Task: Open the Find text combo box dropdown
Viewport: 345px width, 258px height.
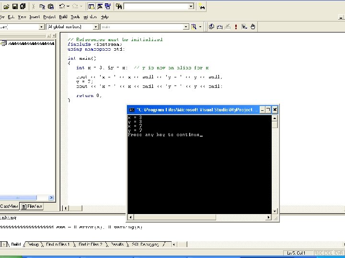Action: pyautogui.click(x=191, y=6)
